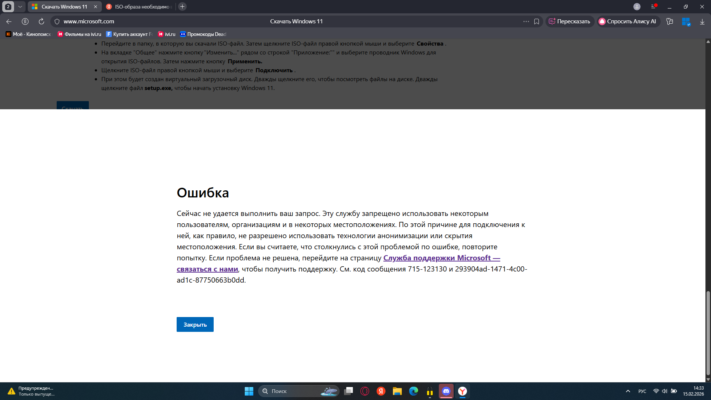
Task: Click the blue extension icon in toolbar
Action: point(686,21)
